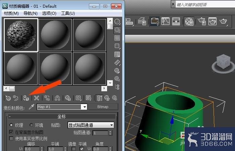
Task: Select the bottom-right gray sample slot
Action: click(90, 68)
